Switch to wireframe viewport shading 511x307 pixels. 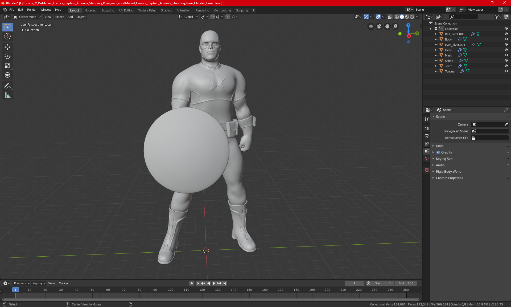tap(397, 17)
